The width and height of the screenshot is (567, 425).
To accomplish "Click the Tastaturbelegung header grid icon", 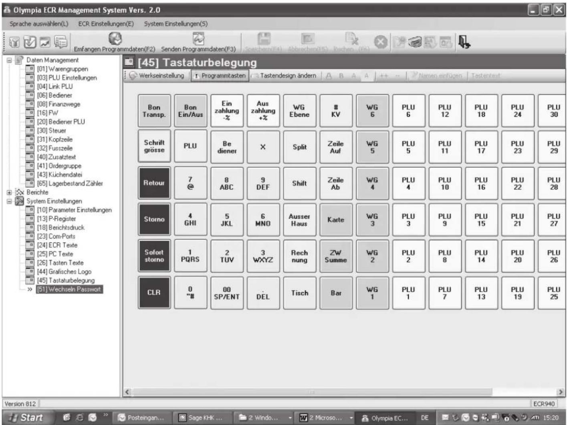I will (x=129, y=62).
